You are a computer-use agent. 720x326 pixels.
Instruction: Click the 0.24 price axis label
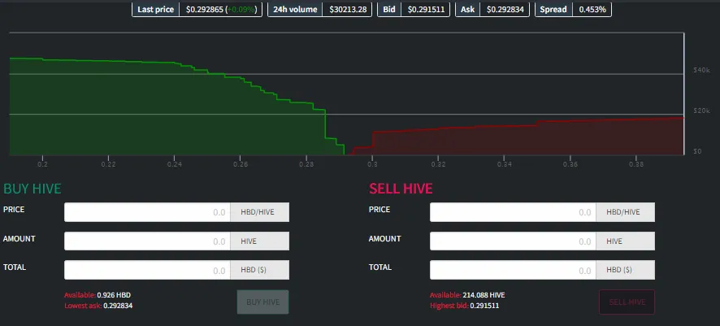pyautogui.click(x=174, y=163)
